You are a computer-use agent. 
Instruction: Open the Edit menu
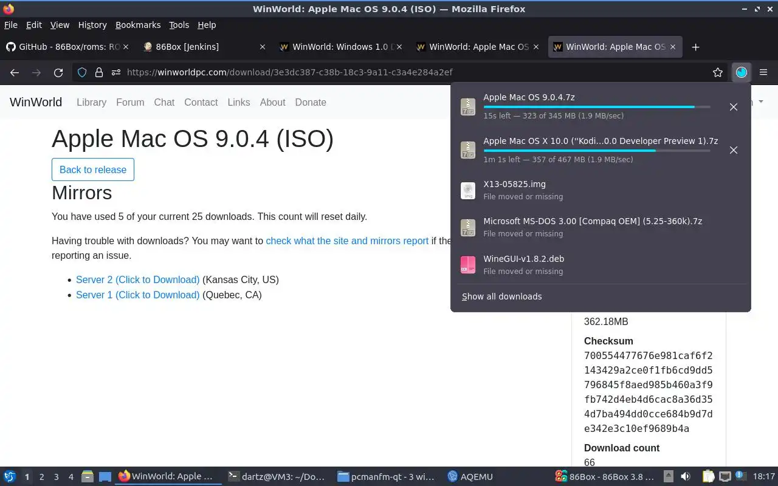(x=34, y=25)
